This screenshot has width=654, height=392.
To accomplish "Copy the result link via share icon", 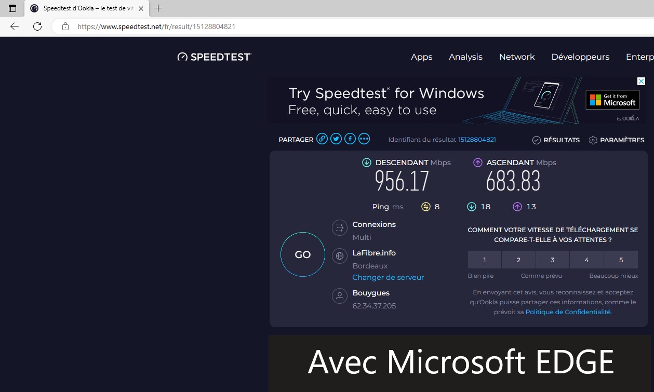I will [x=322, y=139].
